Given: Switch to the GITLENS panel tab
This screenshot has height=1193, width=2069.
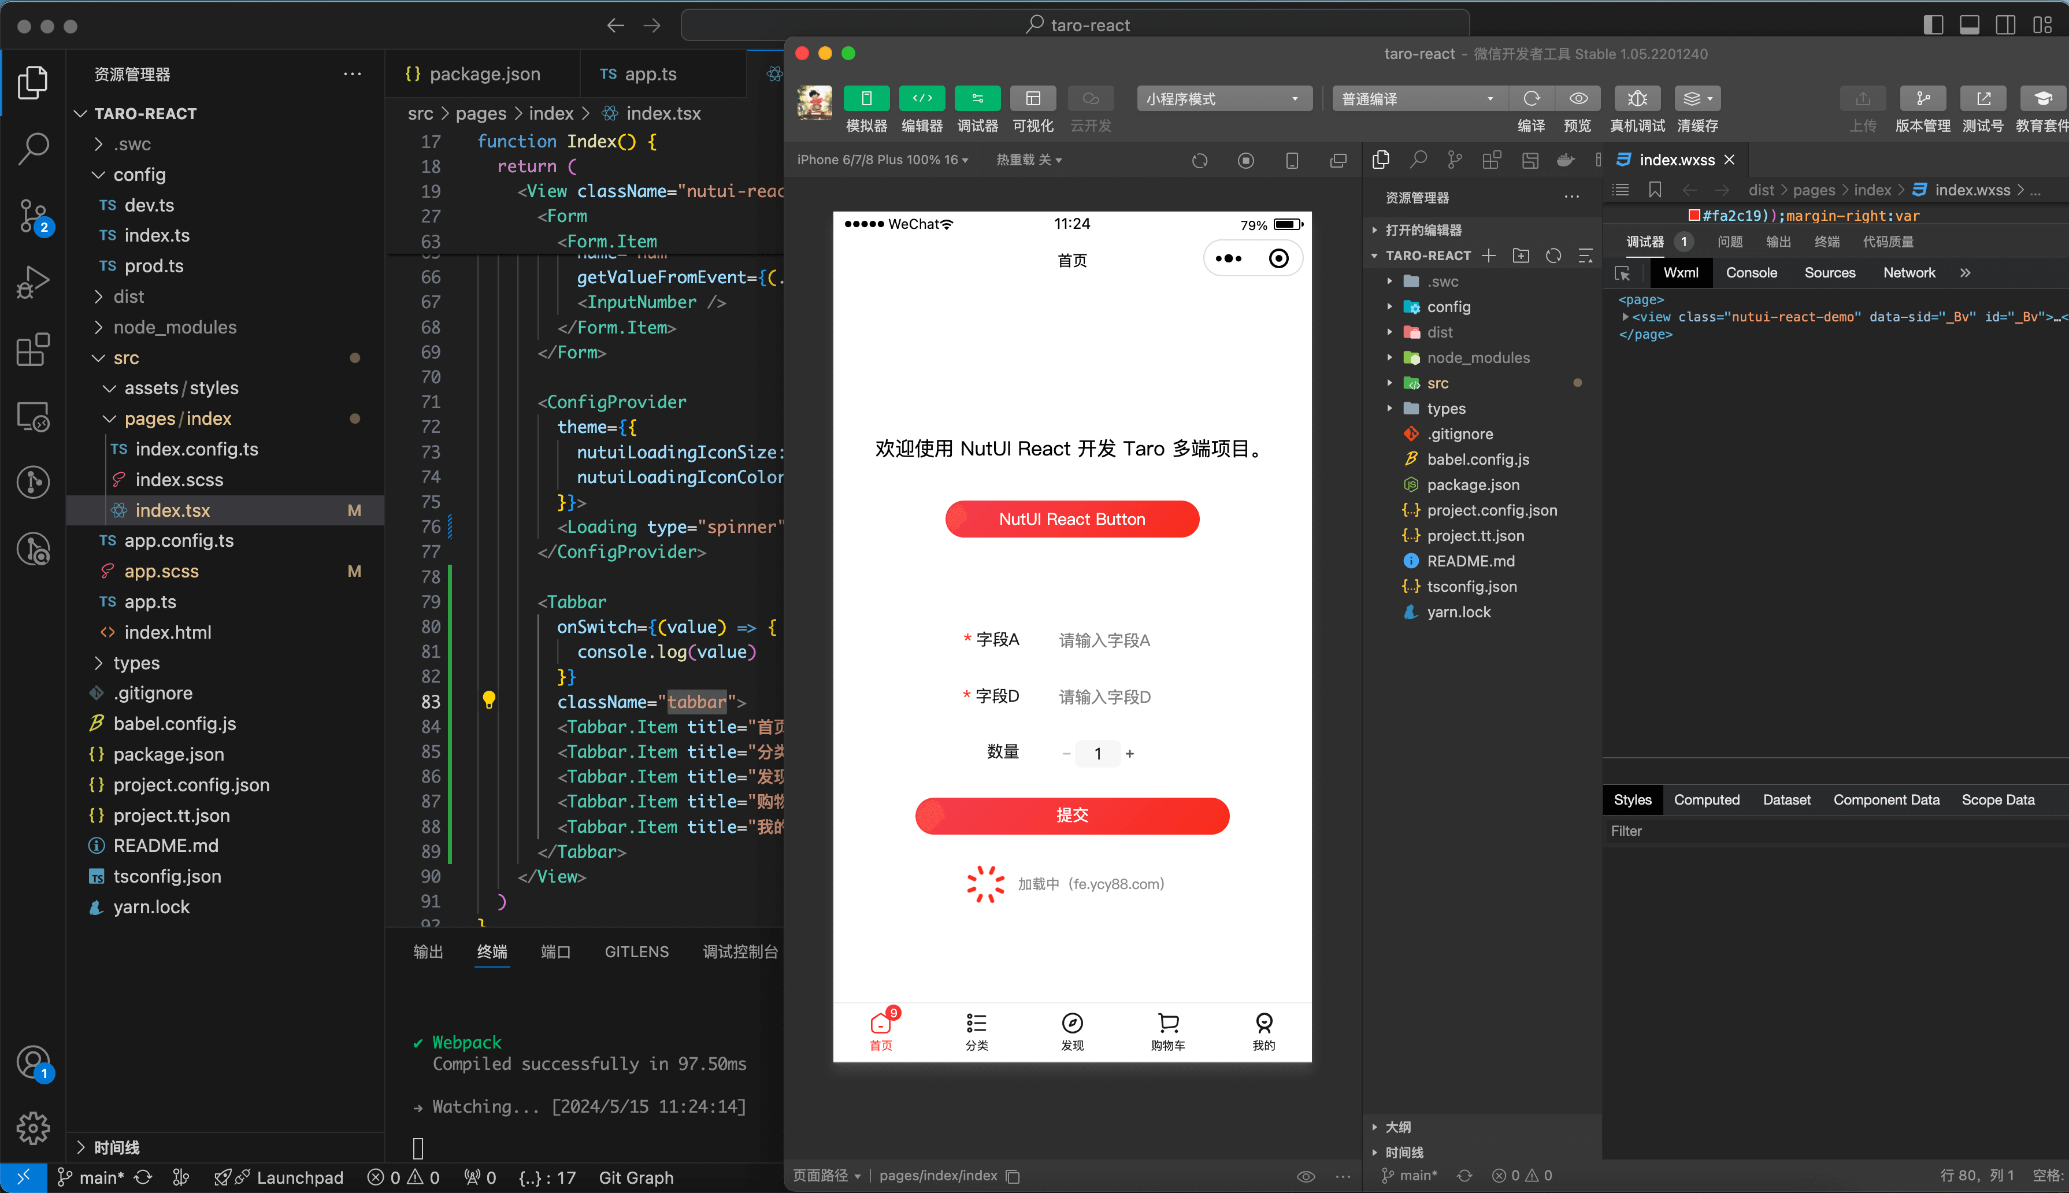Looking at the screenshot, I should [636, 951].
